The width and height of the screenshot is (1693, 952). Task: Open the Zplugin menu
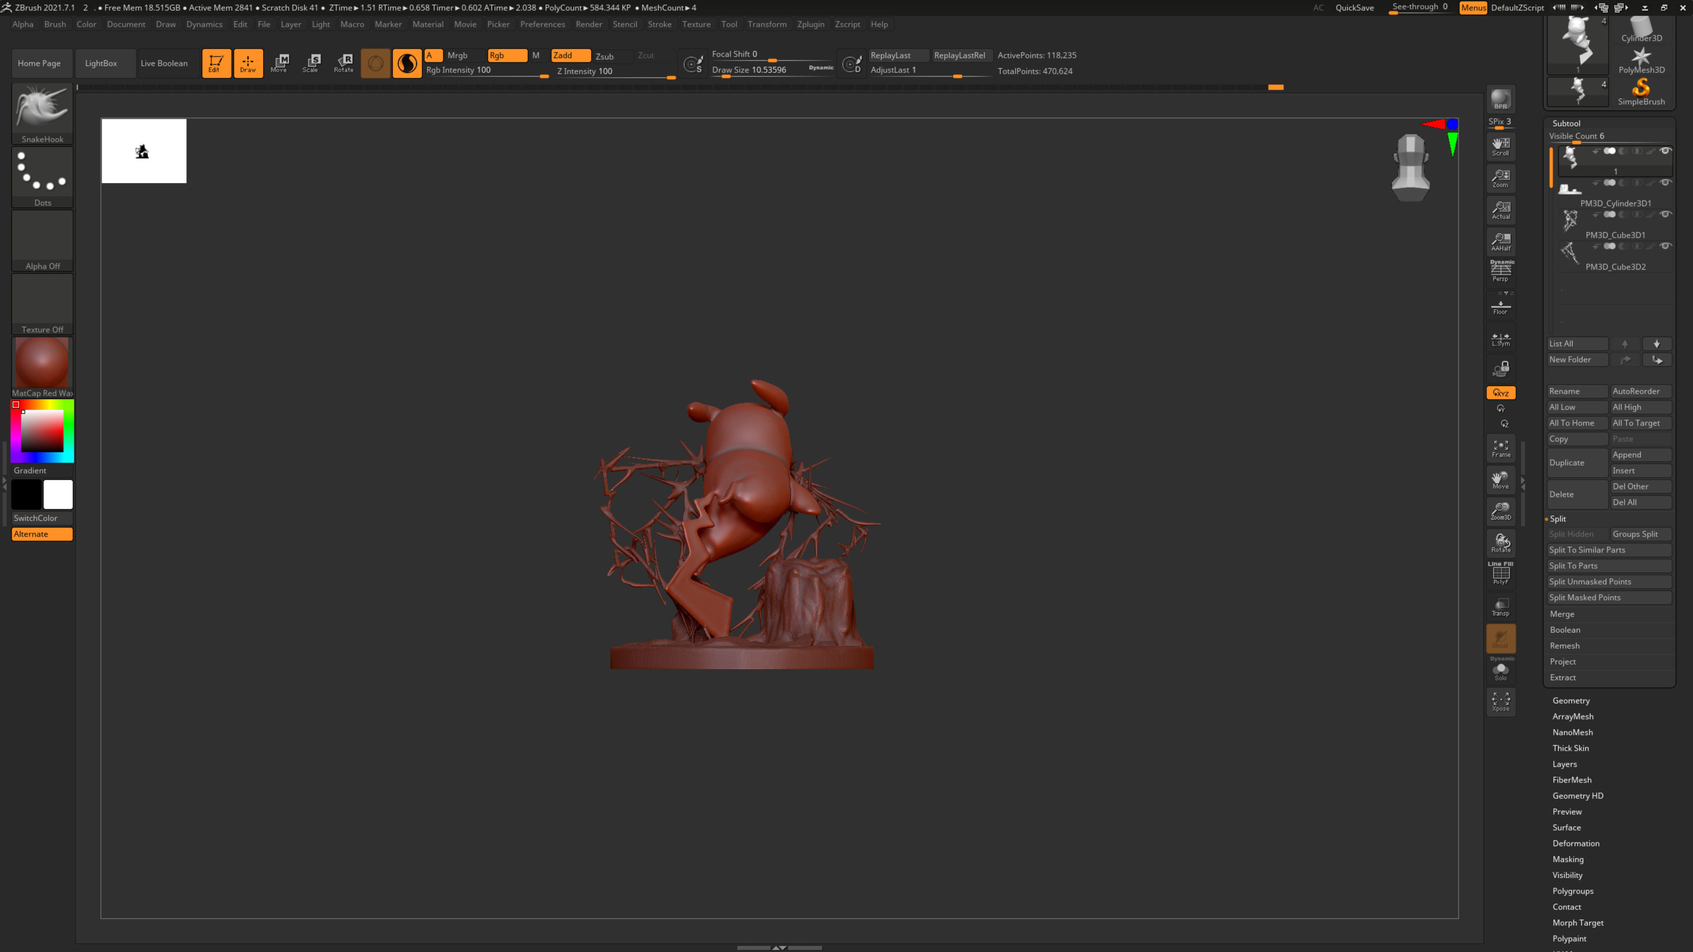pos(810,24)
